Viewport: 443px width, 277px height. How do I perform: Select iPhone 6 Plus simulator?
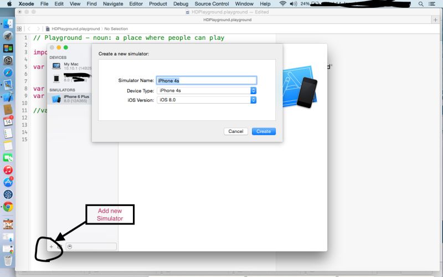pyautogui.click(x=69, y=99)
